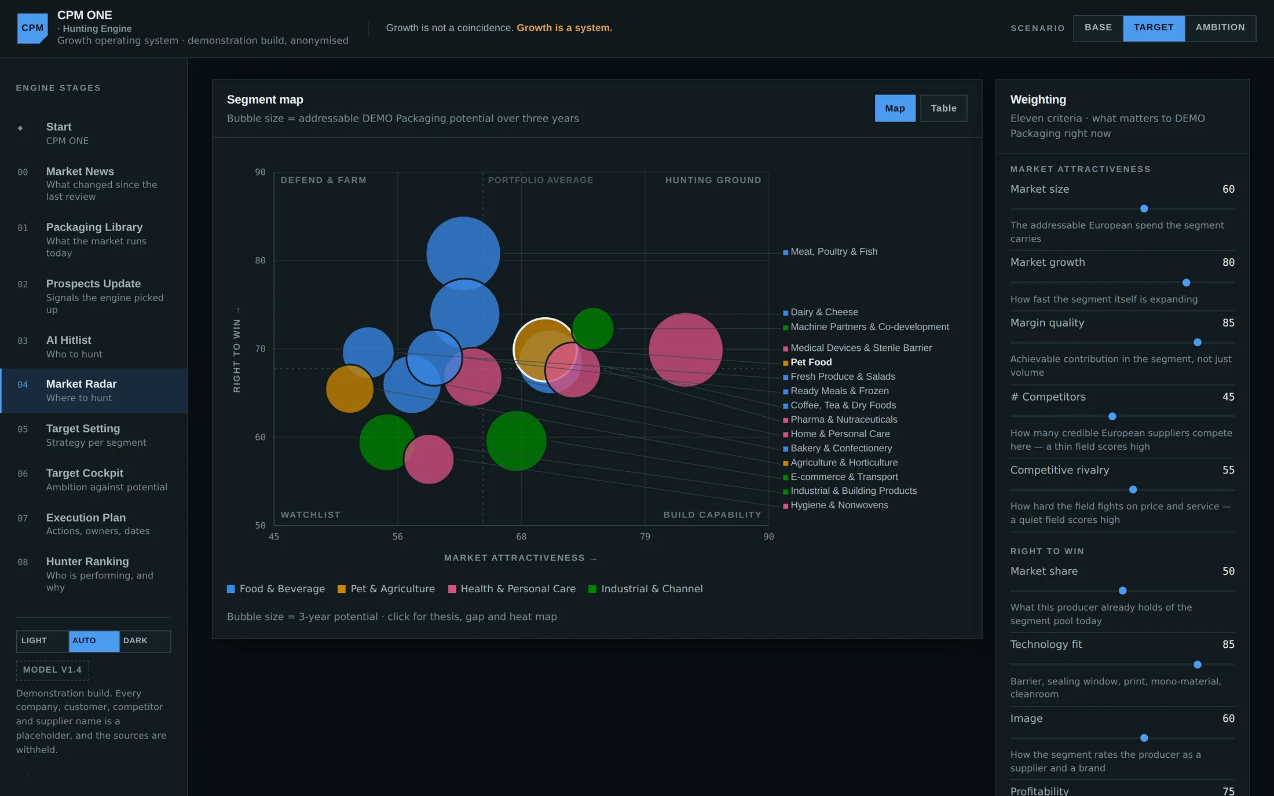Select the Base scenario
Image resolution: width=1274 pixels, height=796 pixels.
1098,28
